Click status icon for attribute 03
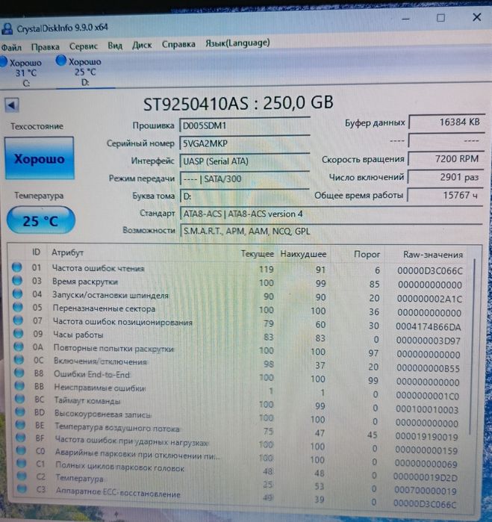Viewport: 492px width, 522px height. [x=17, y=280]
